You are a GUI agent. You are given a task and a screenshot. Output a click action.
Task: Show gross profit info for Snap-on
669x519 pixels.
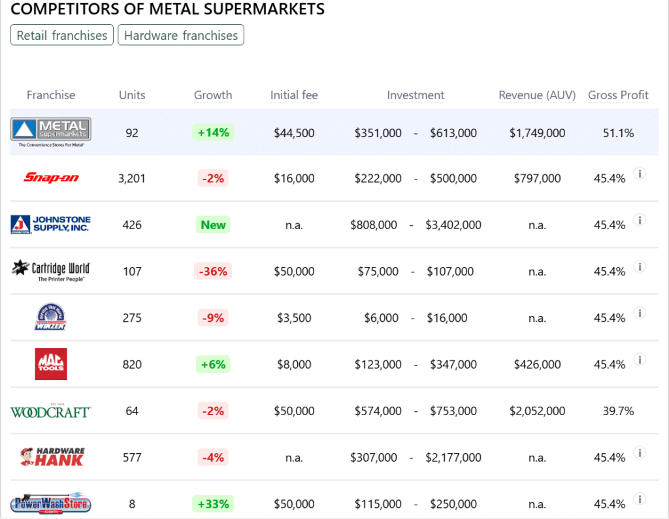[639, 174]
